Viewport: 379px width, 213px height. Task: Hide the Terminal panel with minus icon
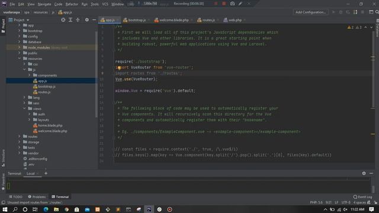point(371,173)
